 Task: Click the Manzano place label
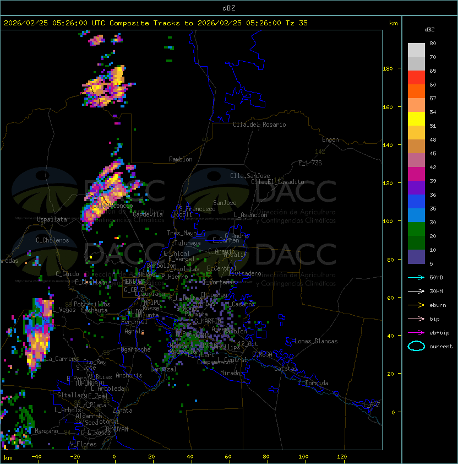(46, 431)
